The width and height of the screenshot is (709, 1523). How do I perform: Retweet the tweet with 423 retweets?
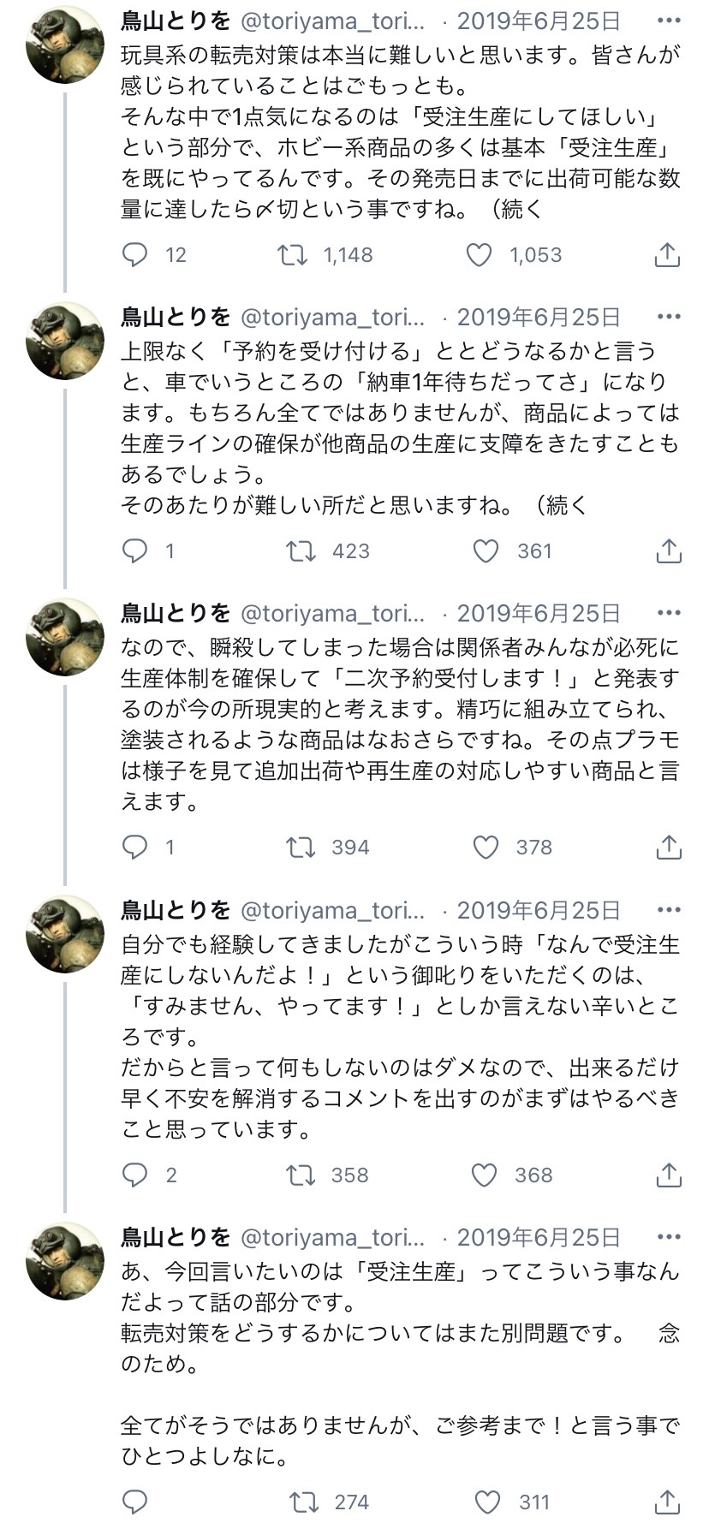[301, 550]
